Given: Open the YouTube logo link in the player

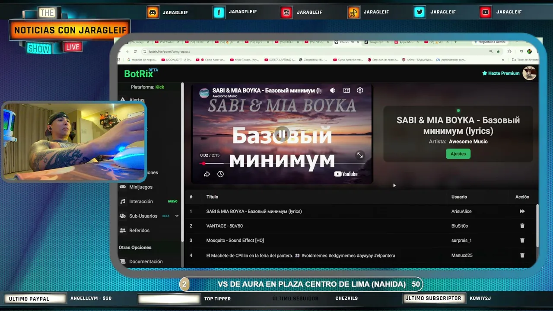Looking at the screenshot, I should 346,174.
